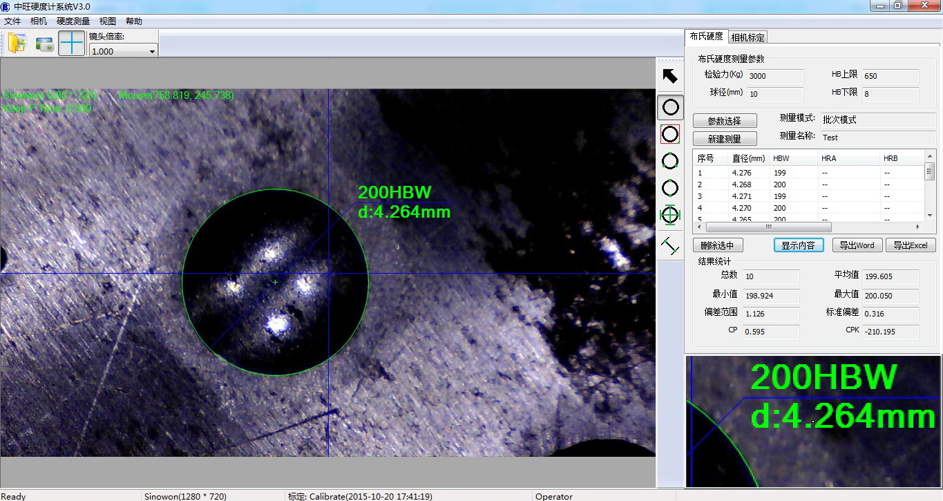Switch to the 相机标定 tab
This screenshot has width=943, height=501.
point(748,37)
